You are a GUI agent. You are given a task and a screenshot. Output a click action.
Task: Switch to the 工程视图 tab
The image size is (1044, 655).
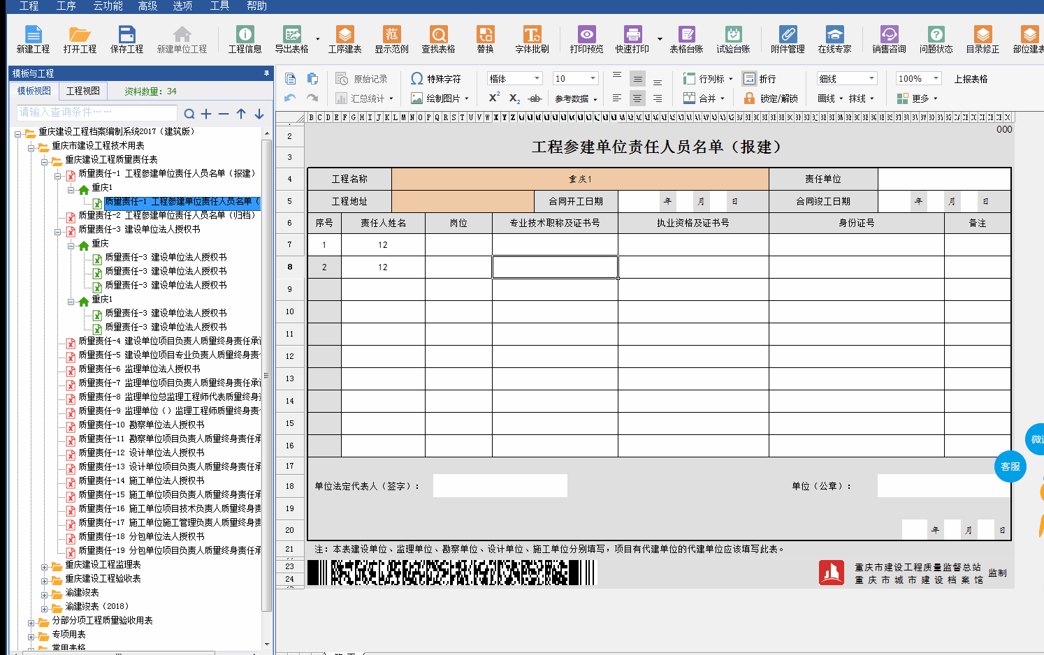point(83,91)
